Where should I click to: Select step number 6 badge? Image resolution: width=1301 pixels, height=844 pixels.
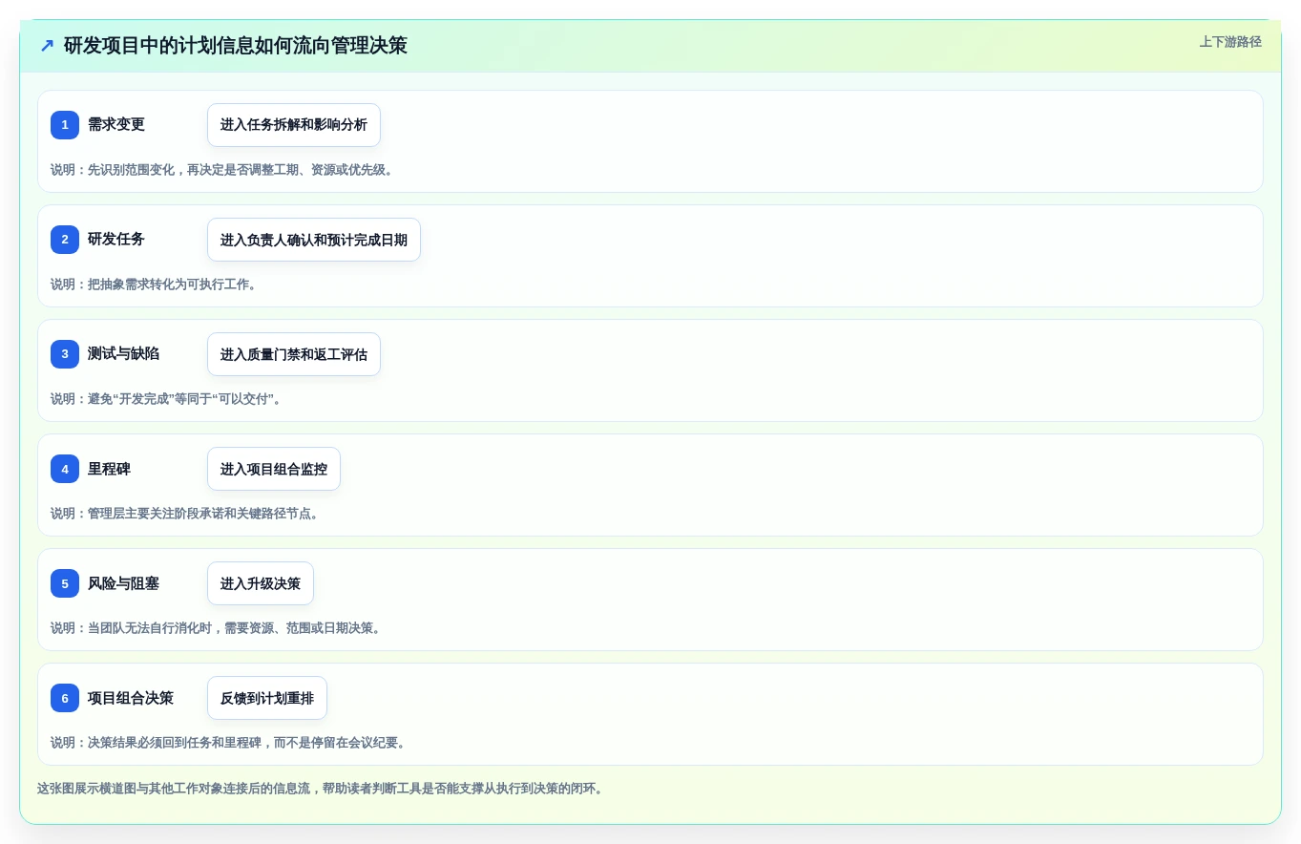pyautogui.click(x=65, y=698)
